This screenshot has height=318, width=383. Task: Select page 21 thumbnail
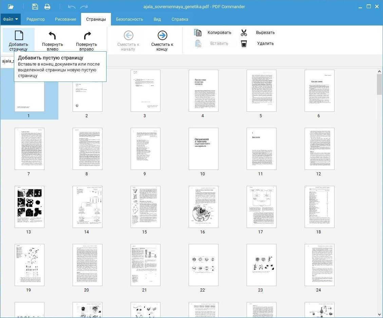[145, 265]
